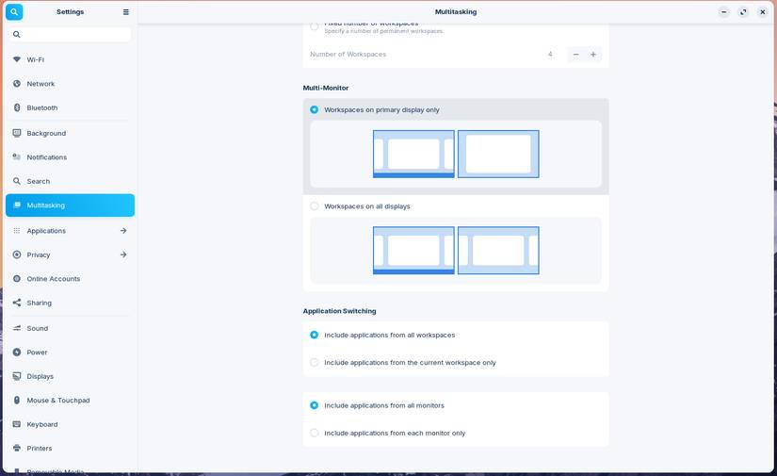Open Online Accounts panel

coord(70,279)
